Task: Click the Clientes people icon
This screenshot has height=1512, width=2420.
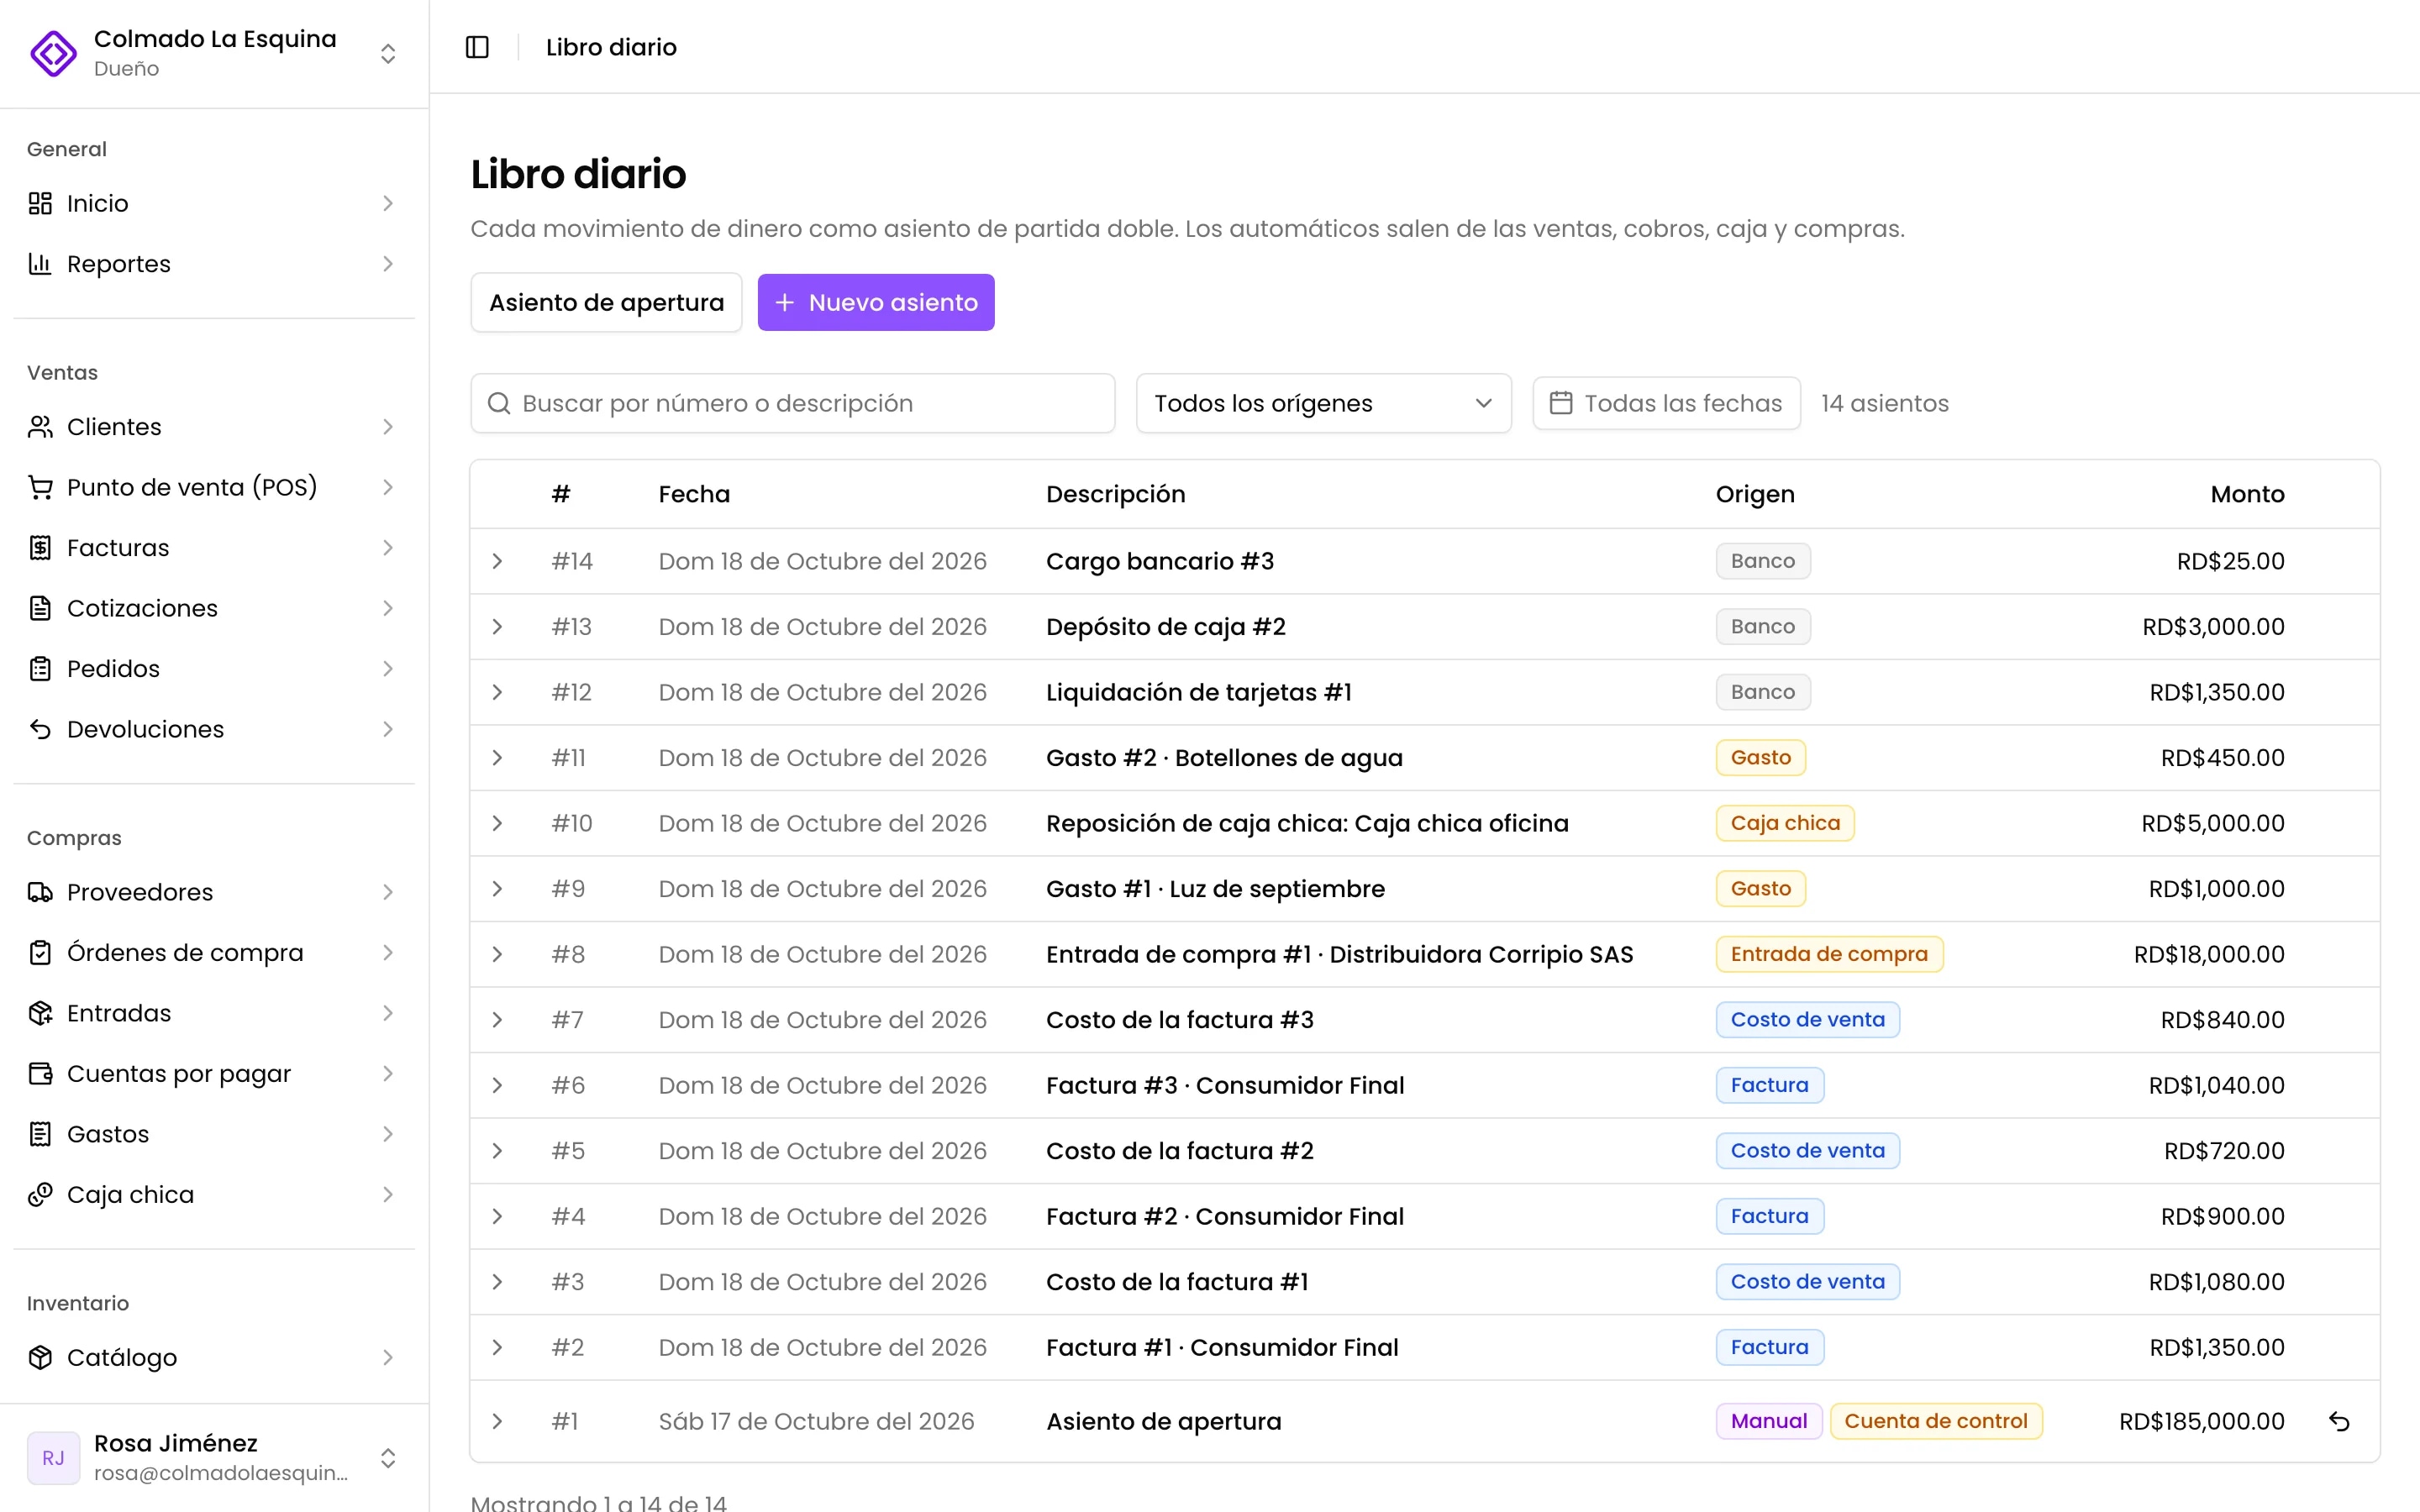Action: click(x=40, y=427)
